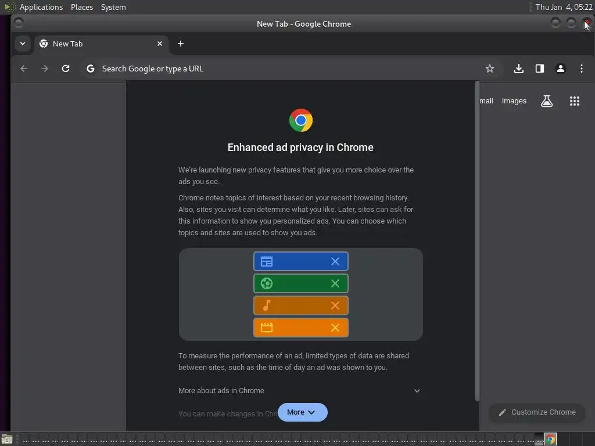Click the news topic icon
The width and height of the screenshot is (595, 446).
[x=266, y=261]
